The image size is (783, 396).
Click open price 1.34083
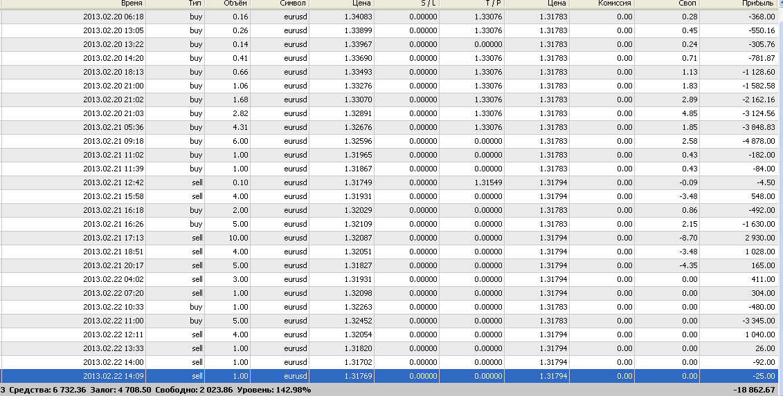tap(358, 17)
